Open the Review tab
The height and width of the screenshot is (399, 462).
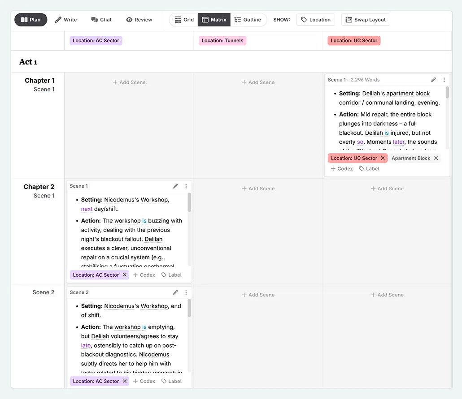coord(139,20)
